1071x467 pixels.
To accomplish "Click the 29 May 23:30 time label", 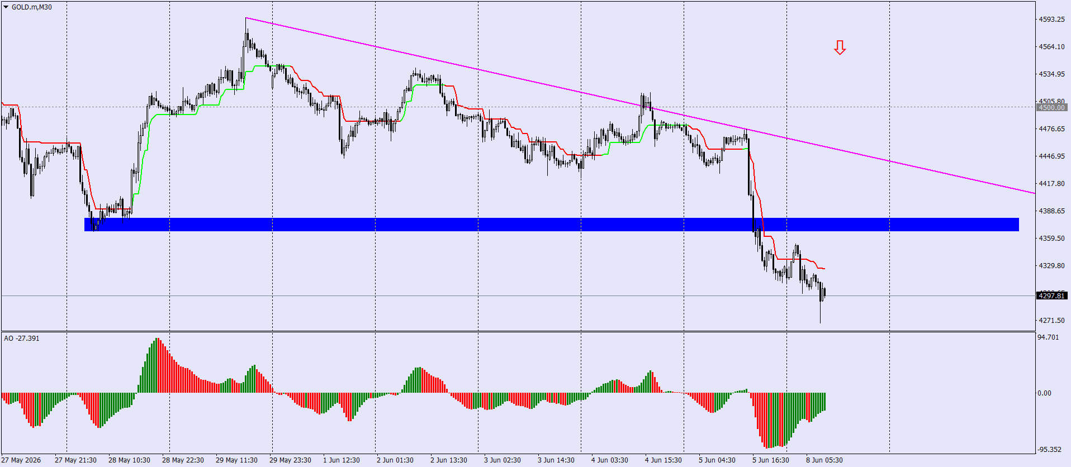I will 290,460.
